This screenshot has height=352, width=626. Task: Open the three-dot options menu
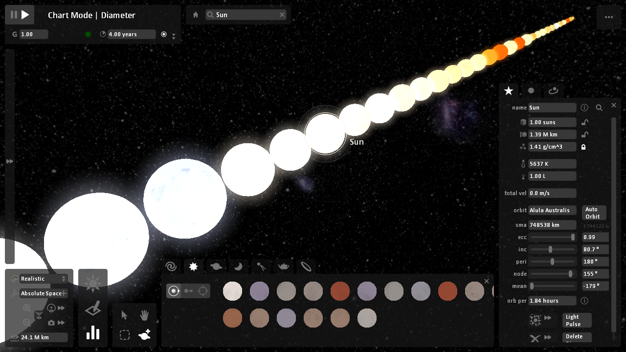pos(609,17)
